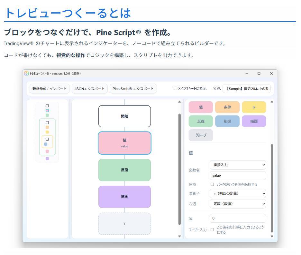Click properties panel scrollbar down arrow
The height and width of the screenshot is (255, 301).
point(272,237)
